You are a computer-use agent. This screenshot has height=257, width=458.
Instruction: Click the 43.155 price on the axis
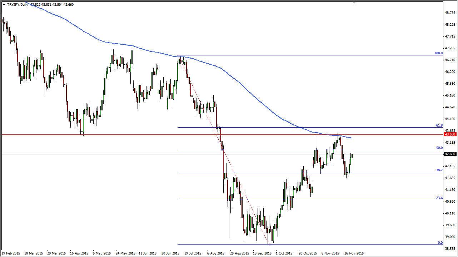[x=450, y=143]
